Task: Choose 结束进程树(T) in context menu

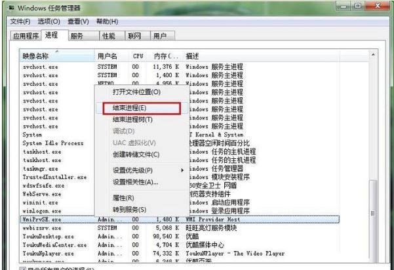Action: [142, 120]
